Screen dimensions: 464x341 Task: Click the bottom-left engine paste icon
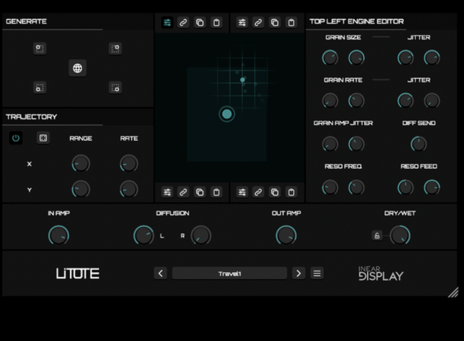point(216,192)
